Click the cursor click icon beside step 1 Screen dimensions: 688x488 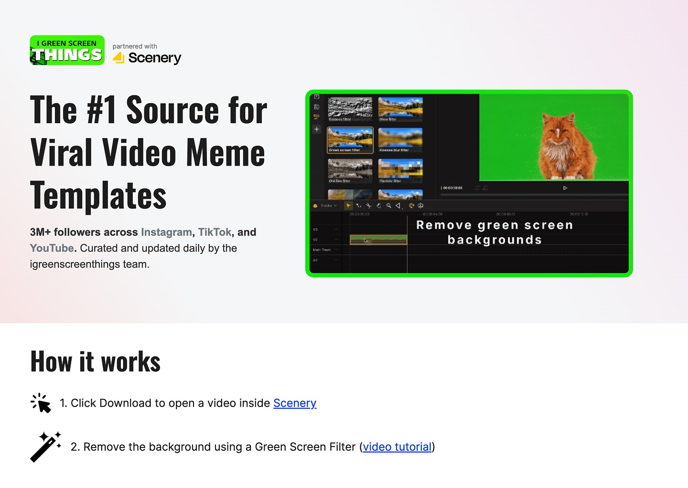pos(41,403)
